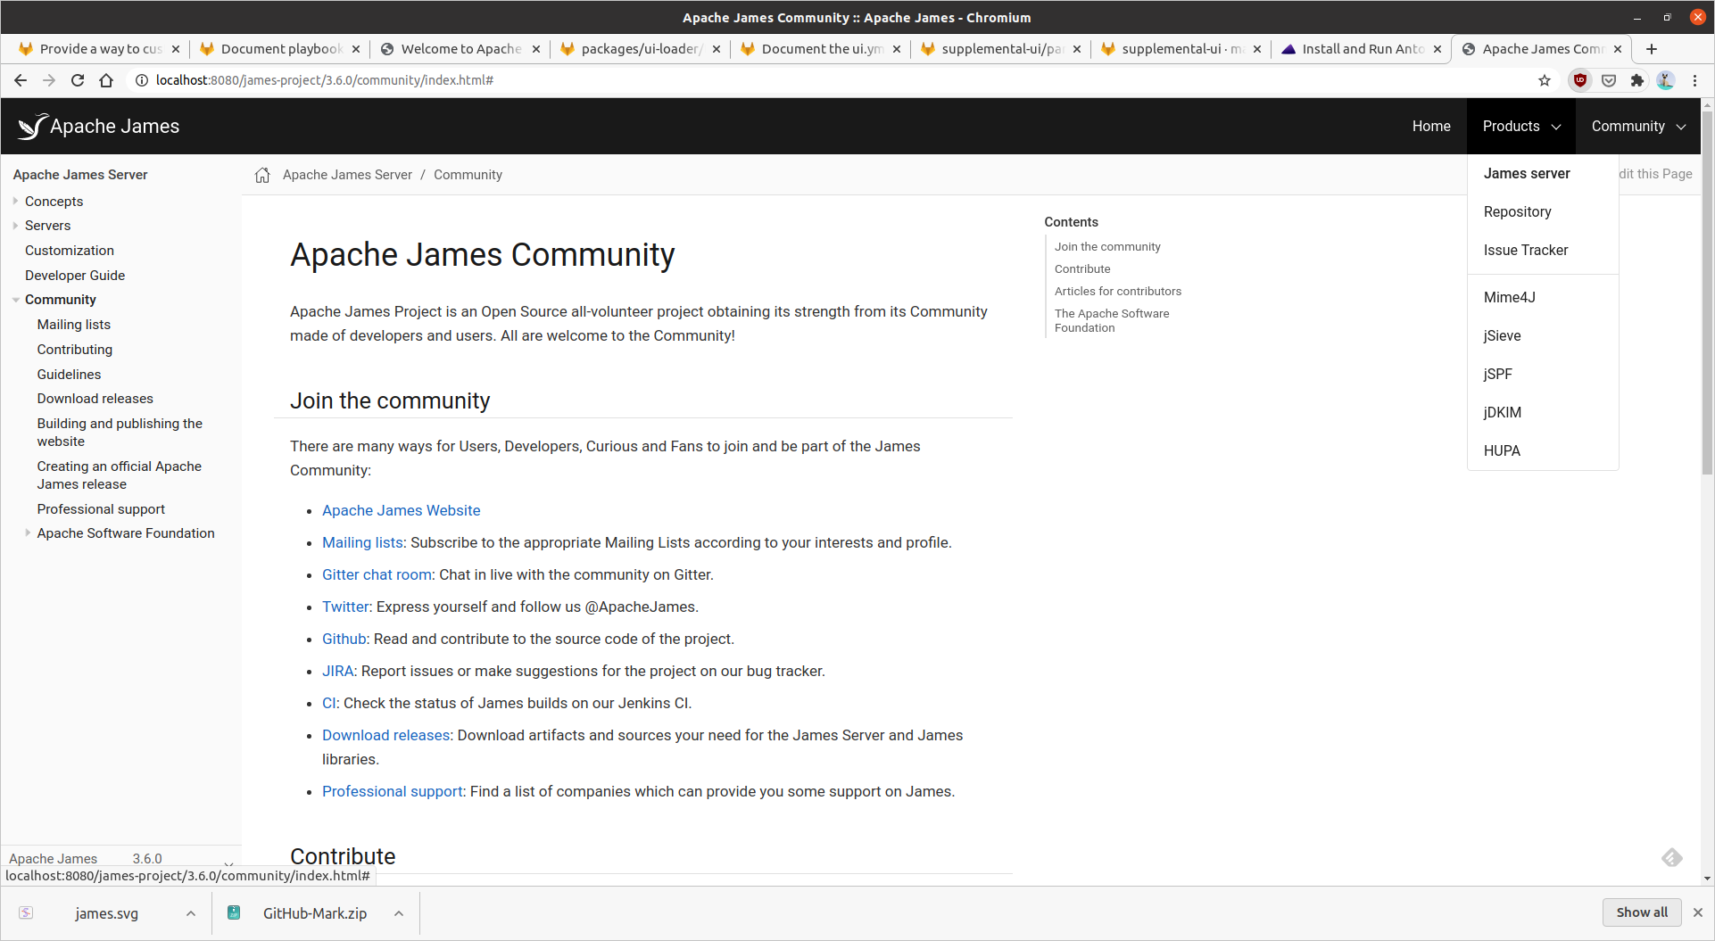Screen dimensions: 1715x941
Task: Switch to 'Provide a way to cus' tab
Action: click(99, 49)
